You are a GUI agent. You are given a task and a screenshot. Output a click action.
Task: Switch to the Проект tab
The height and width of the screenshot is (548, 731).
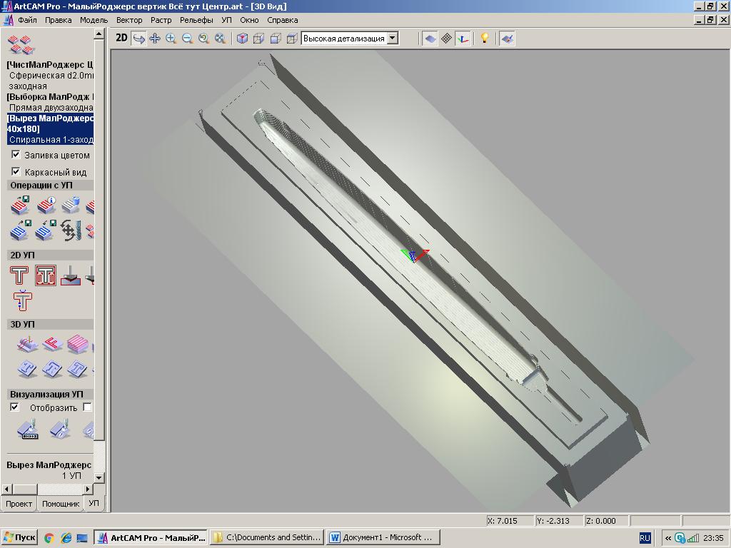point(19,504)
